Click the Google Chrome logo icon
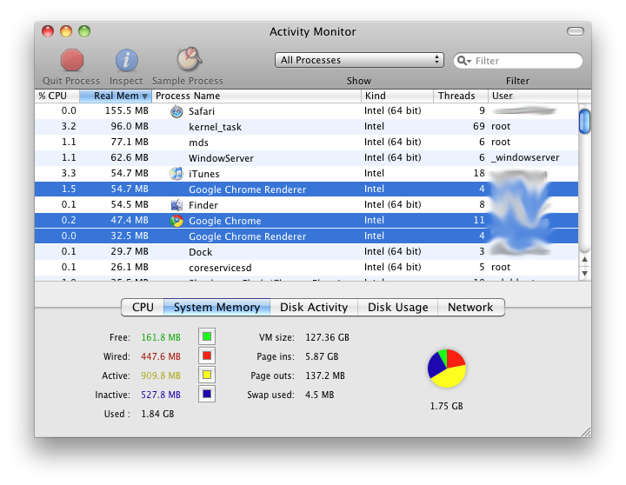Screen dimensions: 626x485 coord(176,221)
